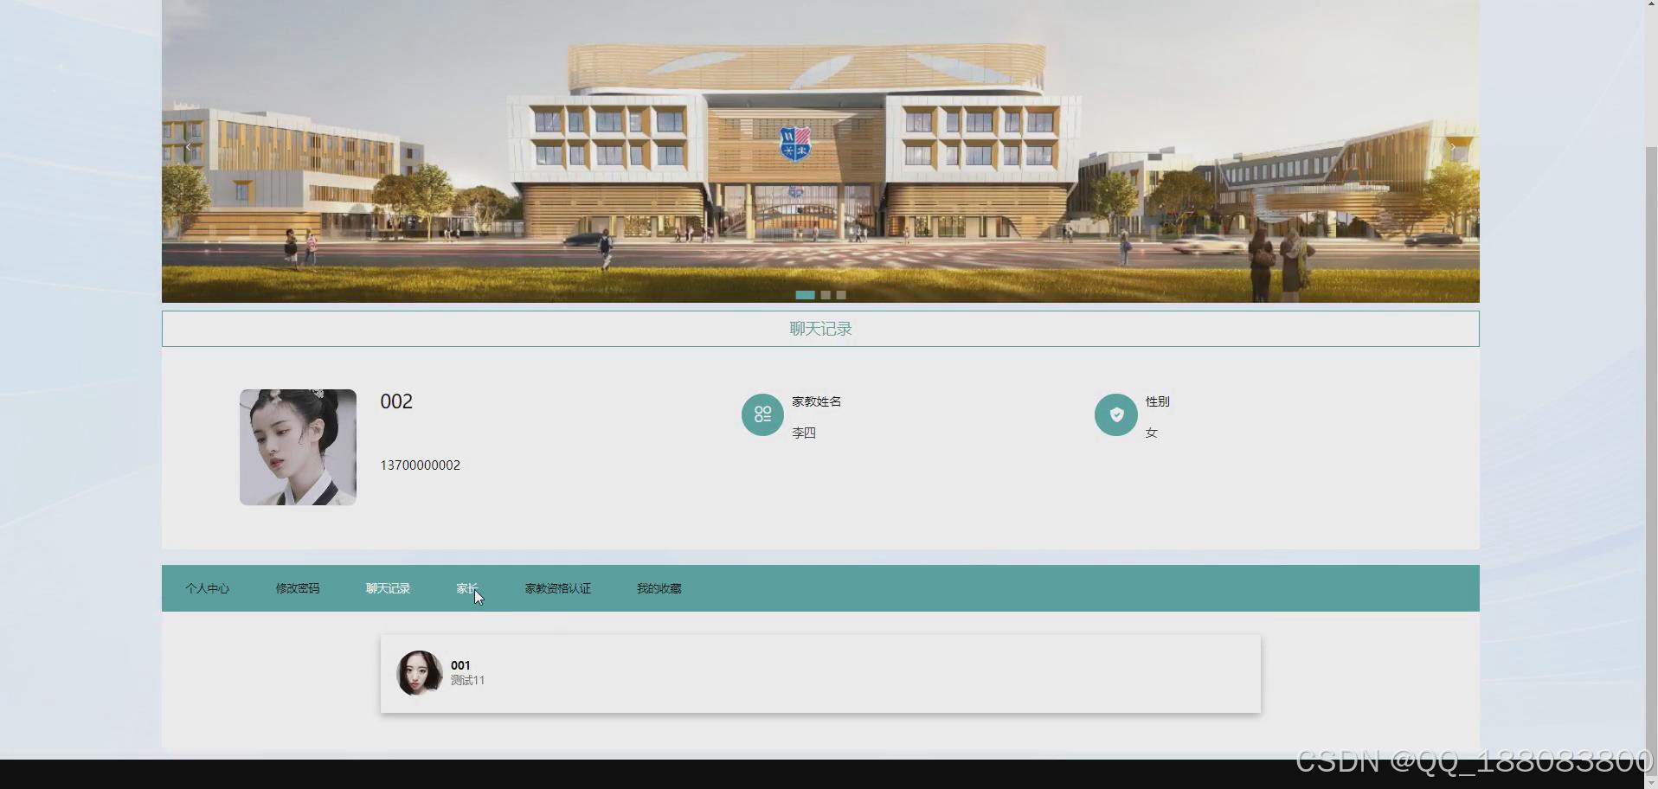Advance to the next banner slide arrow
Viewport: 1658px width, 789px height.
(x=1453, y=147)
